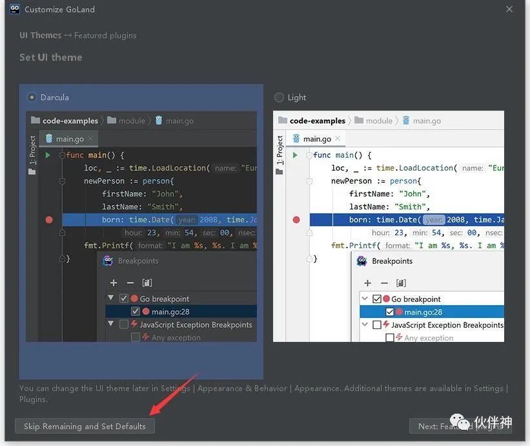
Task: Click remove breakpoint minus in Light preview
Action: tap(384, 283)
